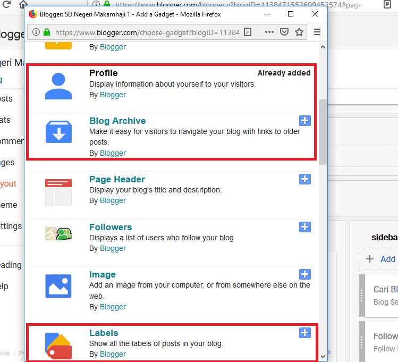Bookmark this page with star icon

coord(299,32)
